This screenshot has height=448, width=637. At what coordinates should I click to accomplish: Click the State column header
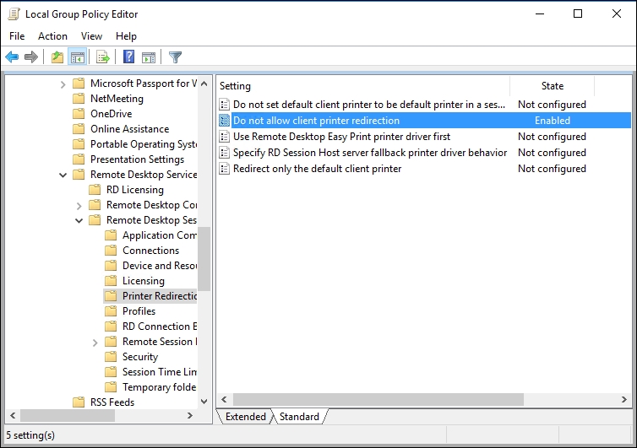click(x=552, y=86)
